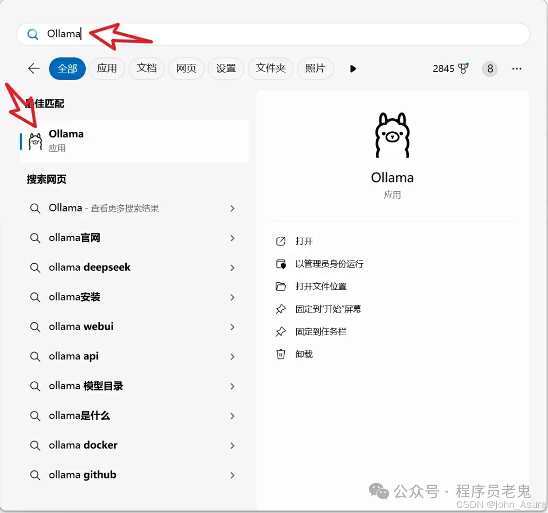Screen dimensions: 548x513
Task: Switch to the 文档 filter tab
Action: [147, 68]
